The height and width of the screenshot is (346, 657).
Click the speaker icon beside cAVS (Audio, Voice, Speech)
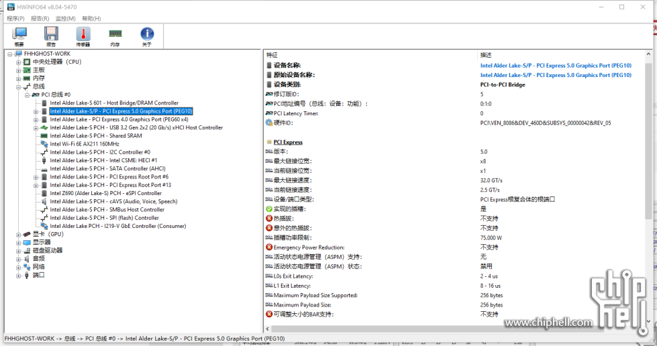pyautogui.click(x=44, y=201)
